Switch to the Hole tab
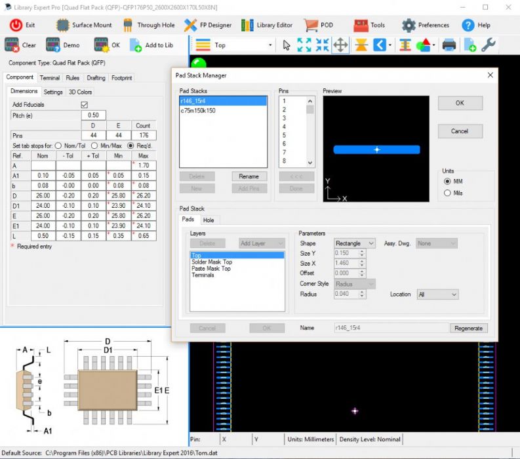Screen dimensions: 520x459 208,220
